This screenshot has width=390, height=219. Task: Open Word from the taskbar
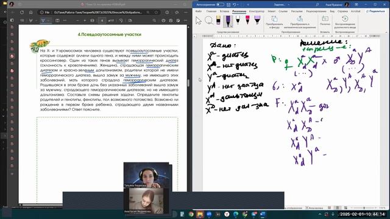point(263,214)
